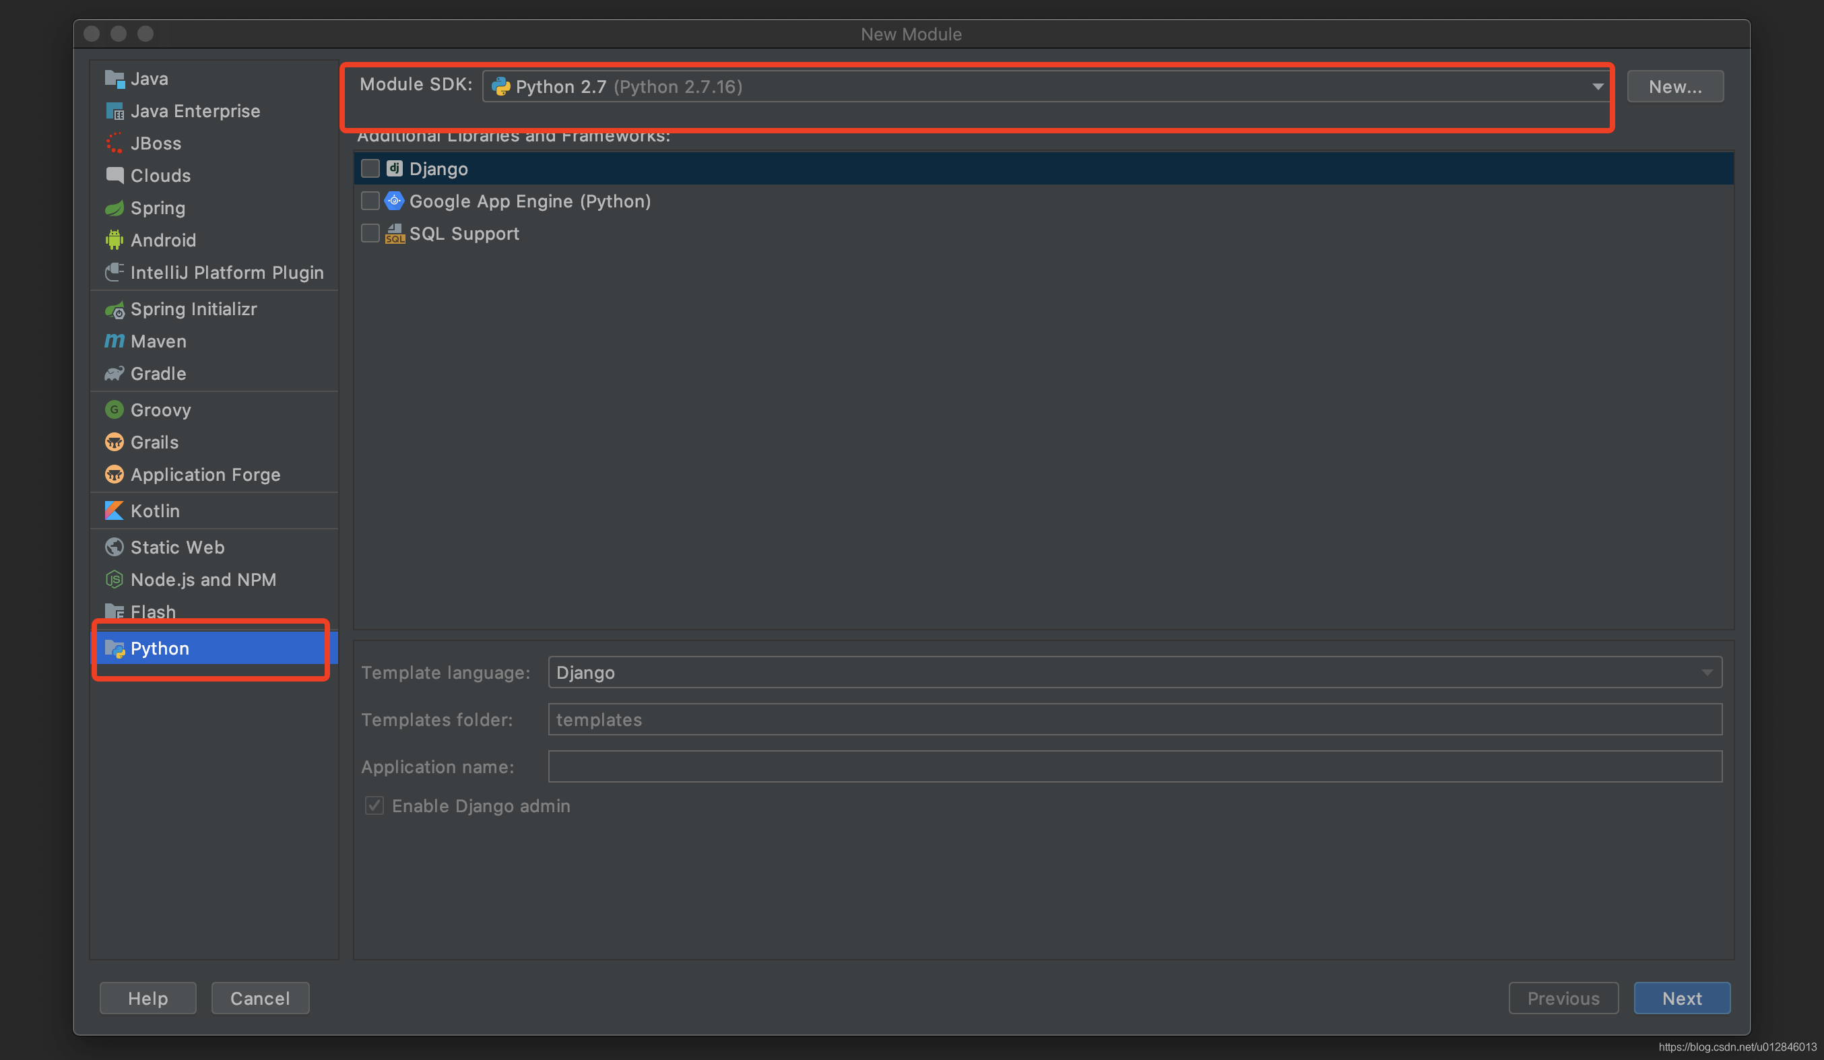Image resolution: width=1824 pixels, height=1060 pixels.
Task: Choose Gradle in module list
Action: tap(158, 373)
